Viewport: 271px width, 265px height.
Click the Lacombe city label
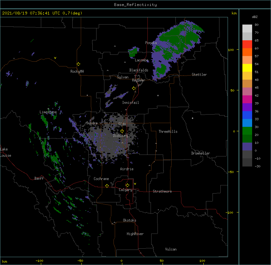coord(141,60)
